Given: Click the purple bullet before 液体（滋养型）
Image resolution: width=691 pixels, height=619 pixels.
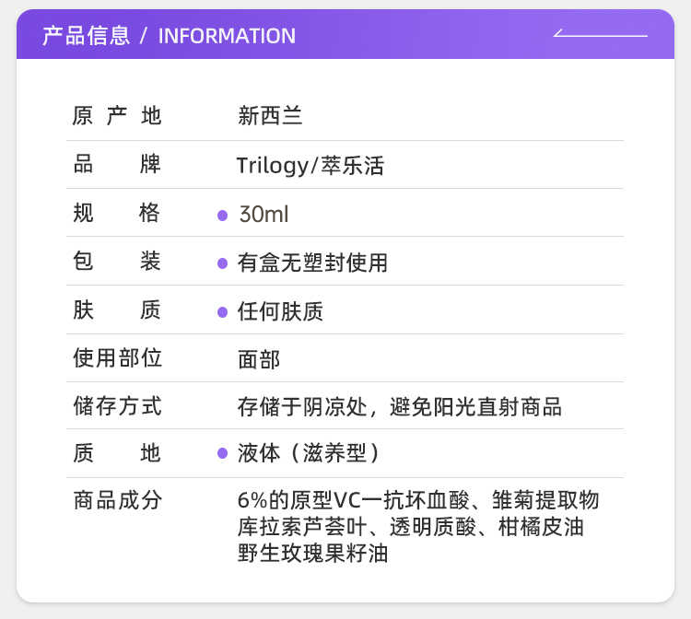Looking at the screenshot, I should [222, 453].
